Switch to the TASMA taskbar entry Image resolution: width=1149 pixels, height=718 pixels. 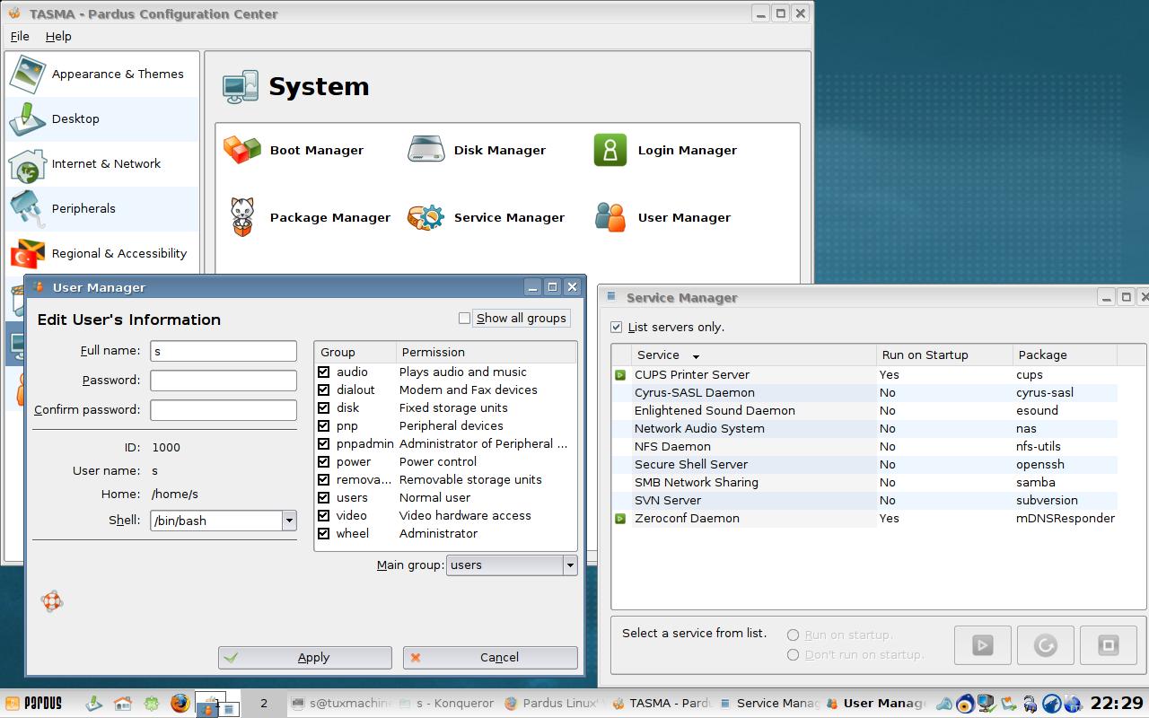coord(661,704)
